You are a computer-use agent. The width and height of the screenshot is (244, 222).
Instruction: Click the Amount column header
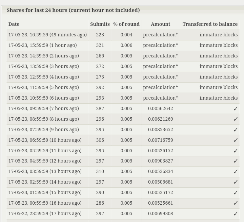[161, 24]
